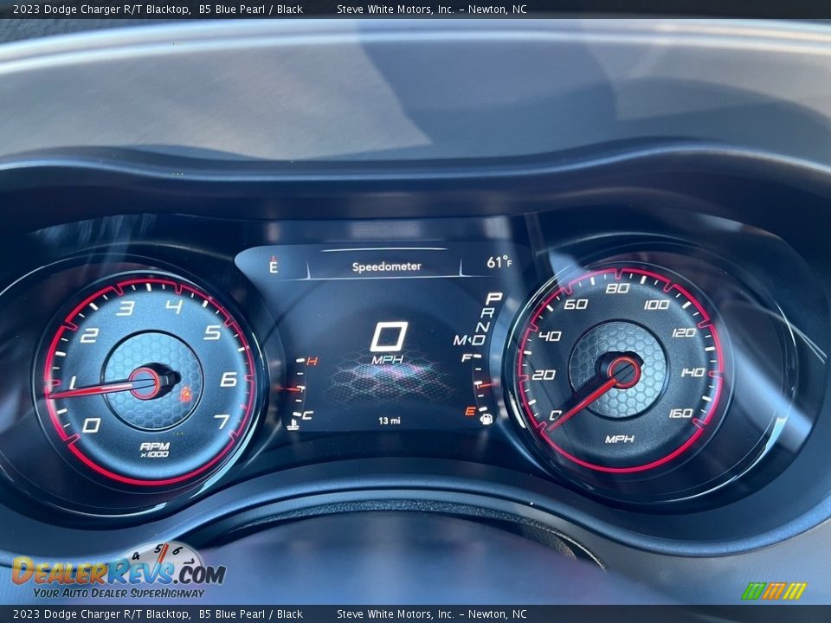831x623 pixels.
Task: Tap the 13 mi odometer reading
Action: point(390,421)
